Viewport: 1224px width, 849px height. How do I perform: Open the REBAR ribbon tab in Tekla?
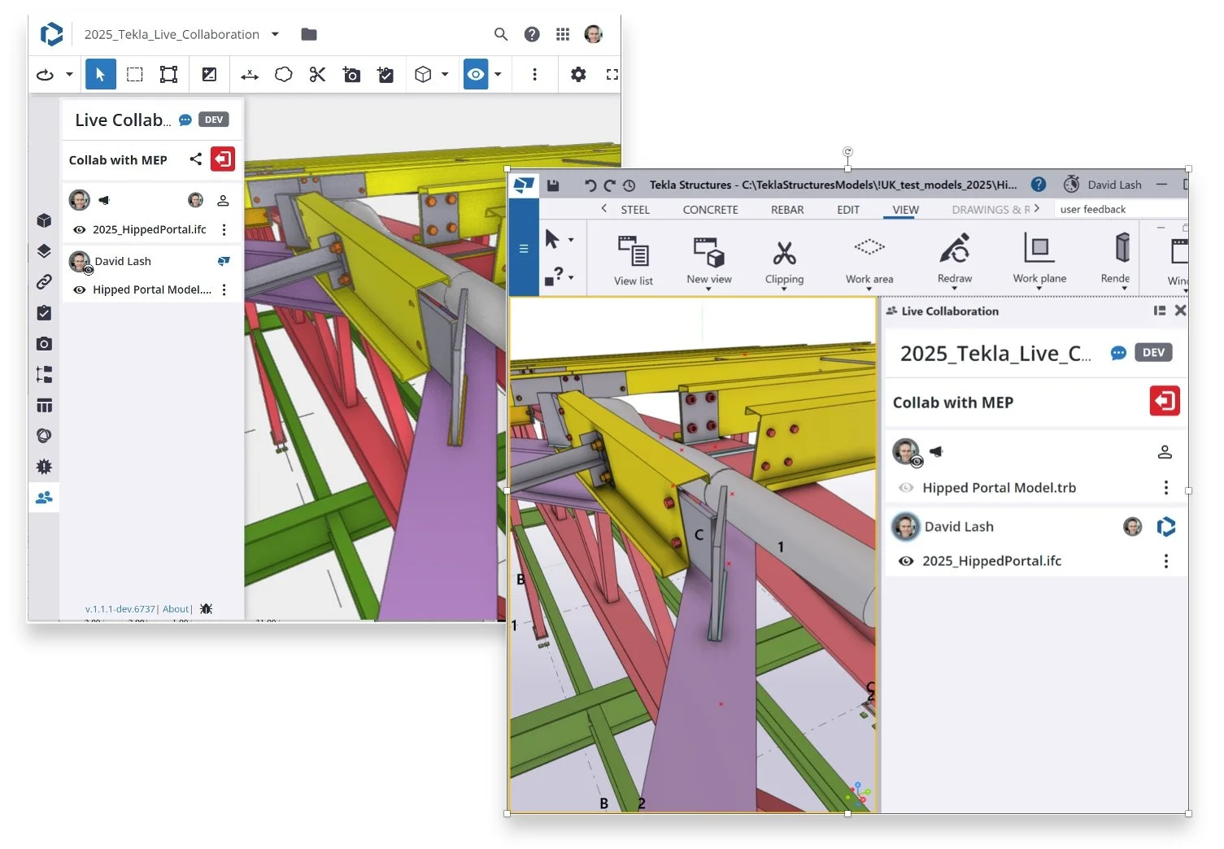click(787, 210)
